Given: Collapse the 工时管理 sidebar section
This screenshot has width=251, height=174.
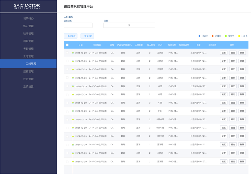Looking at the screenshot, I should coord(28,56).
